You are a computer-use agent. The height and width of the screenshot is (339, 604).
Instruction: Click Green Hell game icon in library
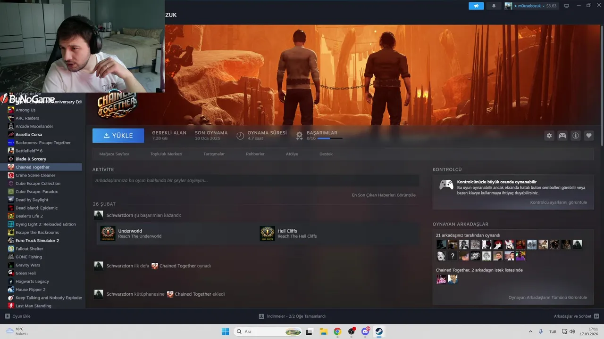[11, 273]
